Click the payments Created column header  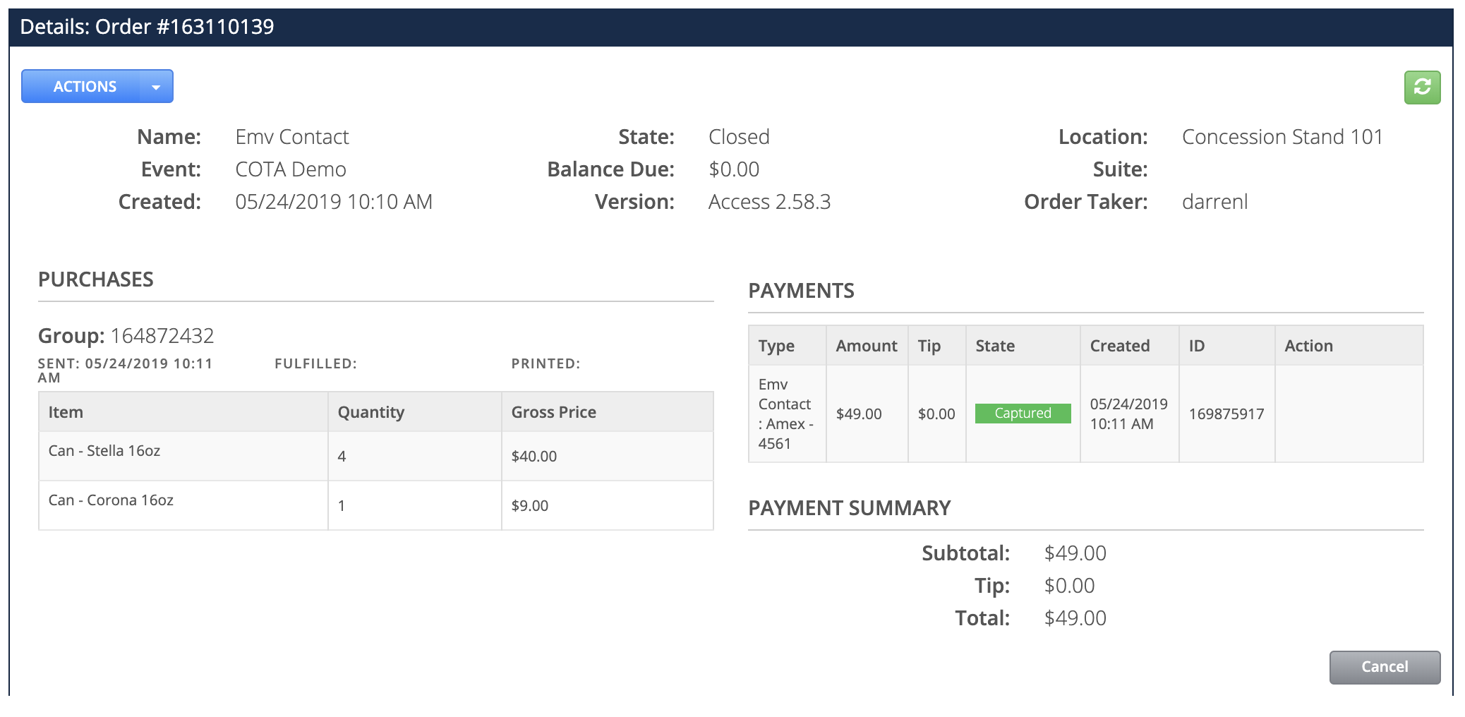(x=1130, y=346)
